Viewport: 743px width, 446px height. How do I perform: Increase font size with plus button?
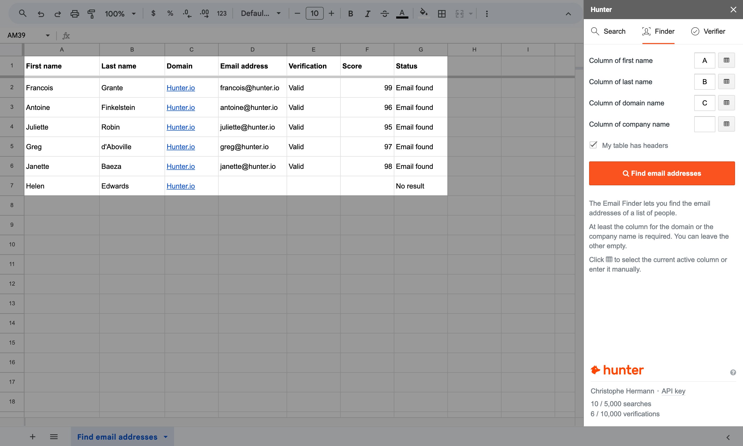coord(331,13)
